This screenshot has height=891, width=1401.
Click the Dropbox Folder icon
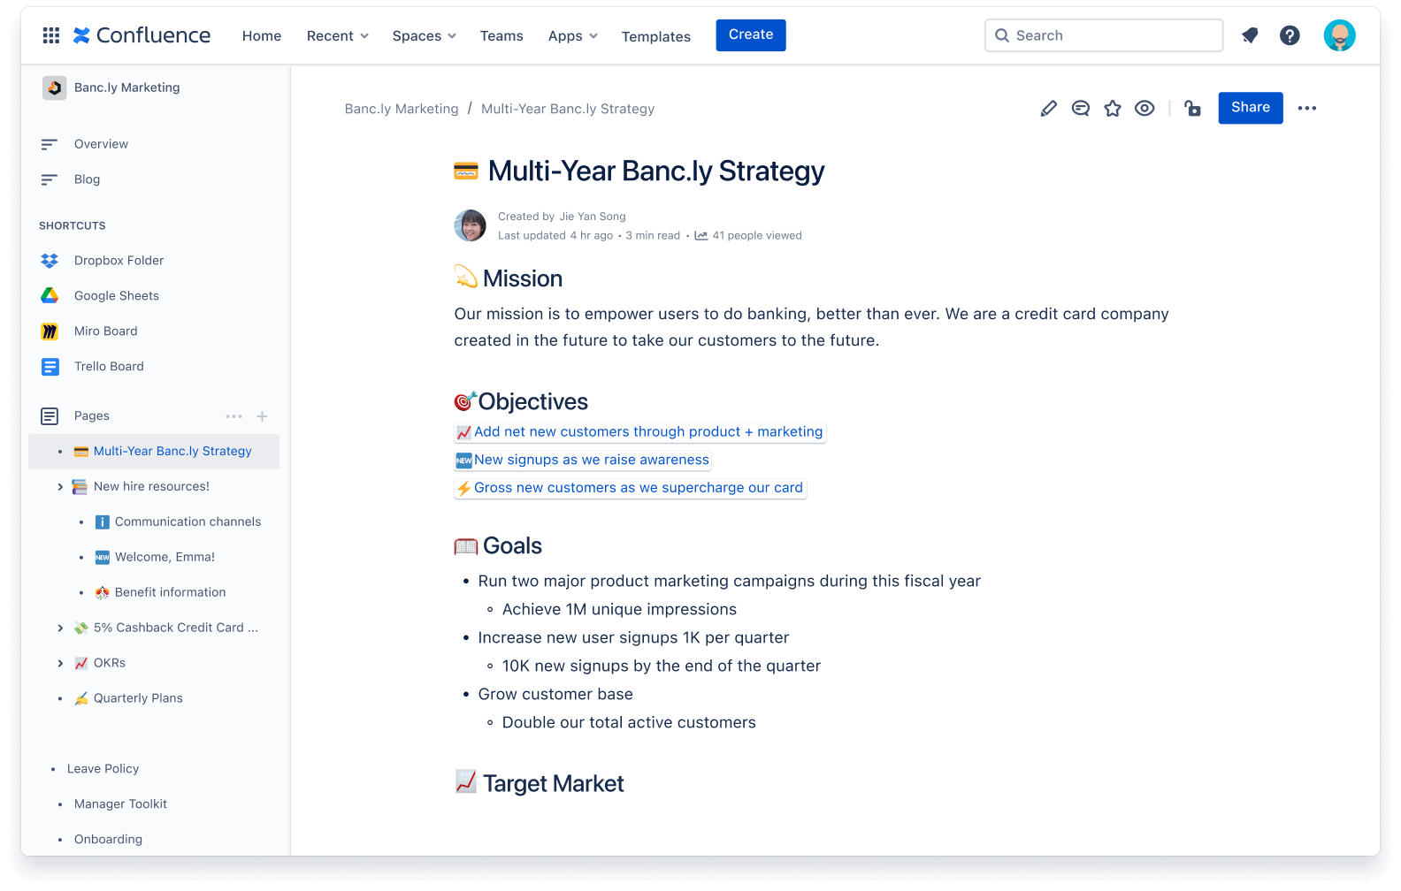pos(50,261)
